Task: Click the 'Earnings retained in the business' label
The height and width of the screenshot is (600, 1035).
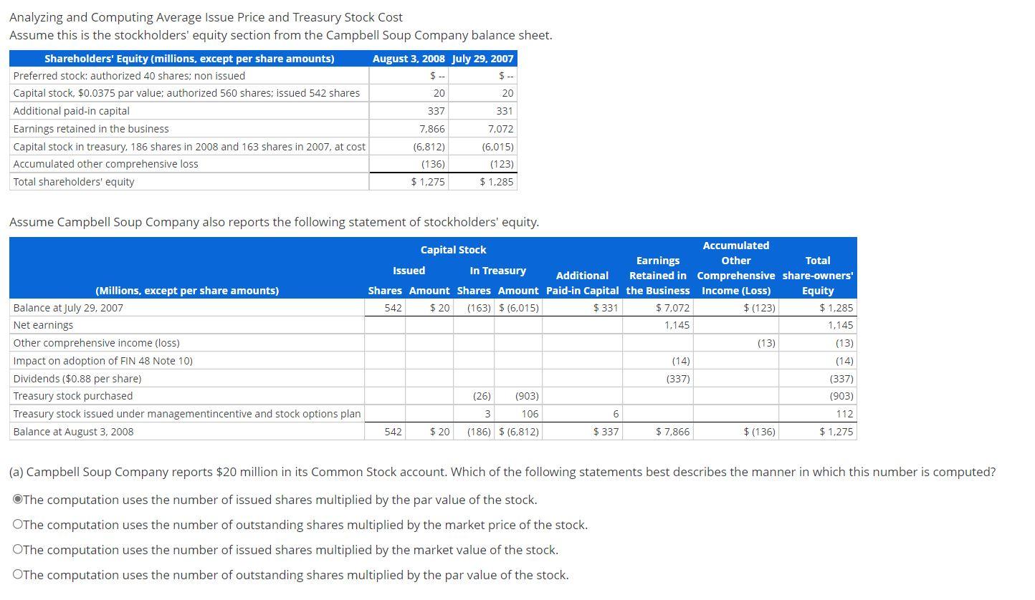Action: coord(91,129)
